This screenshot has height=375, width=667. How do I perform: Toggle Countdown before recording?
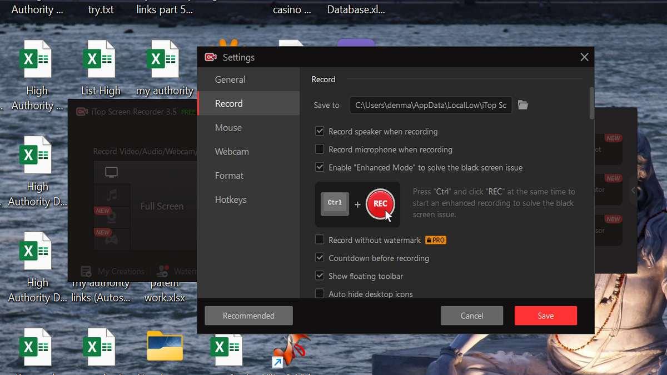coord(320,258)
